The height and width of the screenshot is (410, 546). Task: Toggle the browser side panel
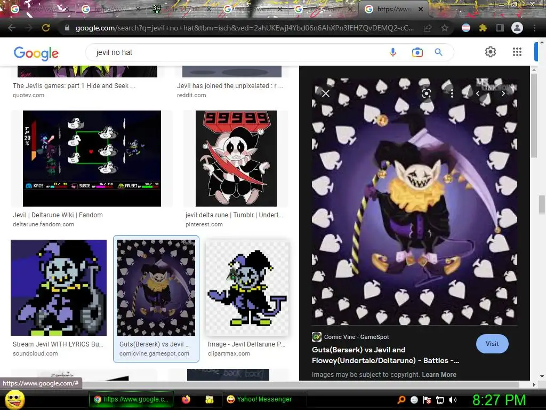click(500, 28)
